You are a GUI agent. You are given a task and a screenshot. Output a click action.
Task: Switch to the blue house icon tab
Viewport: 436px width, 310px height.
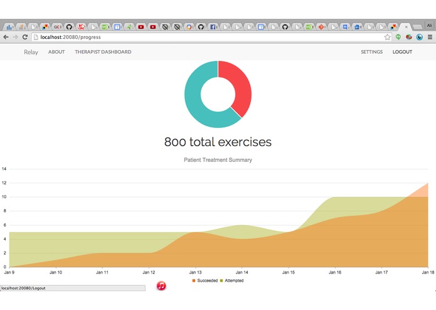pyautogui.click(x=357, y=27)
